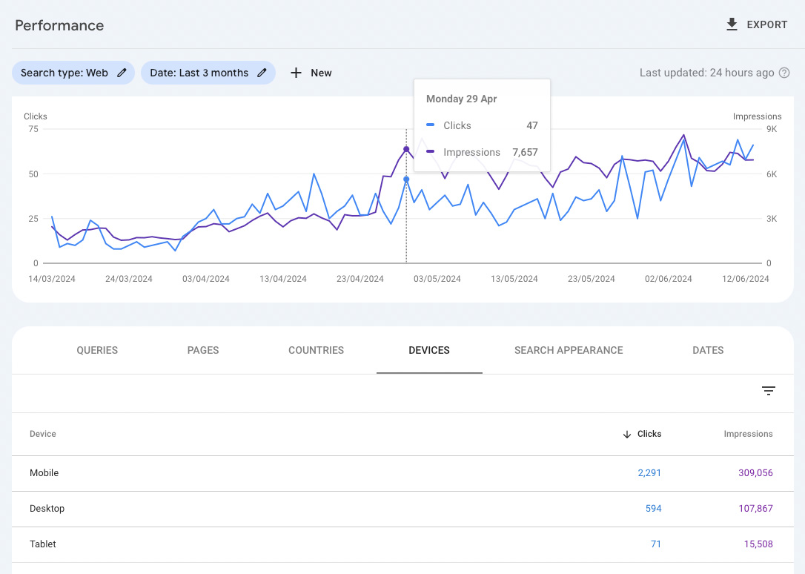Switch to the Queries tab
The image size is (805, 574).
click(x=97, y=350)
